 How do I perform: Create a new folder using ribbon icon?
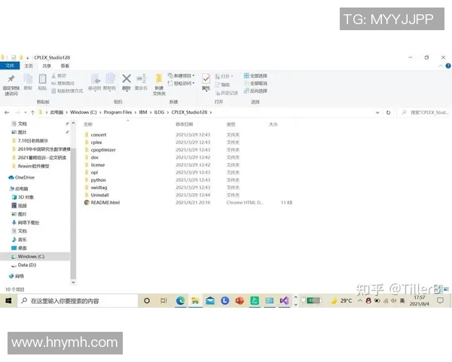click(159, 81)
